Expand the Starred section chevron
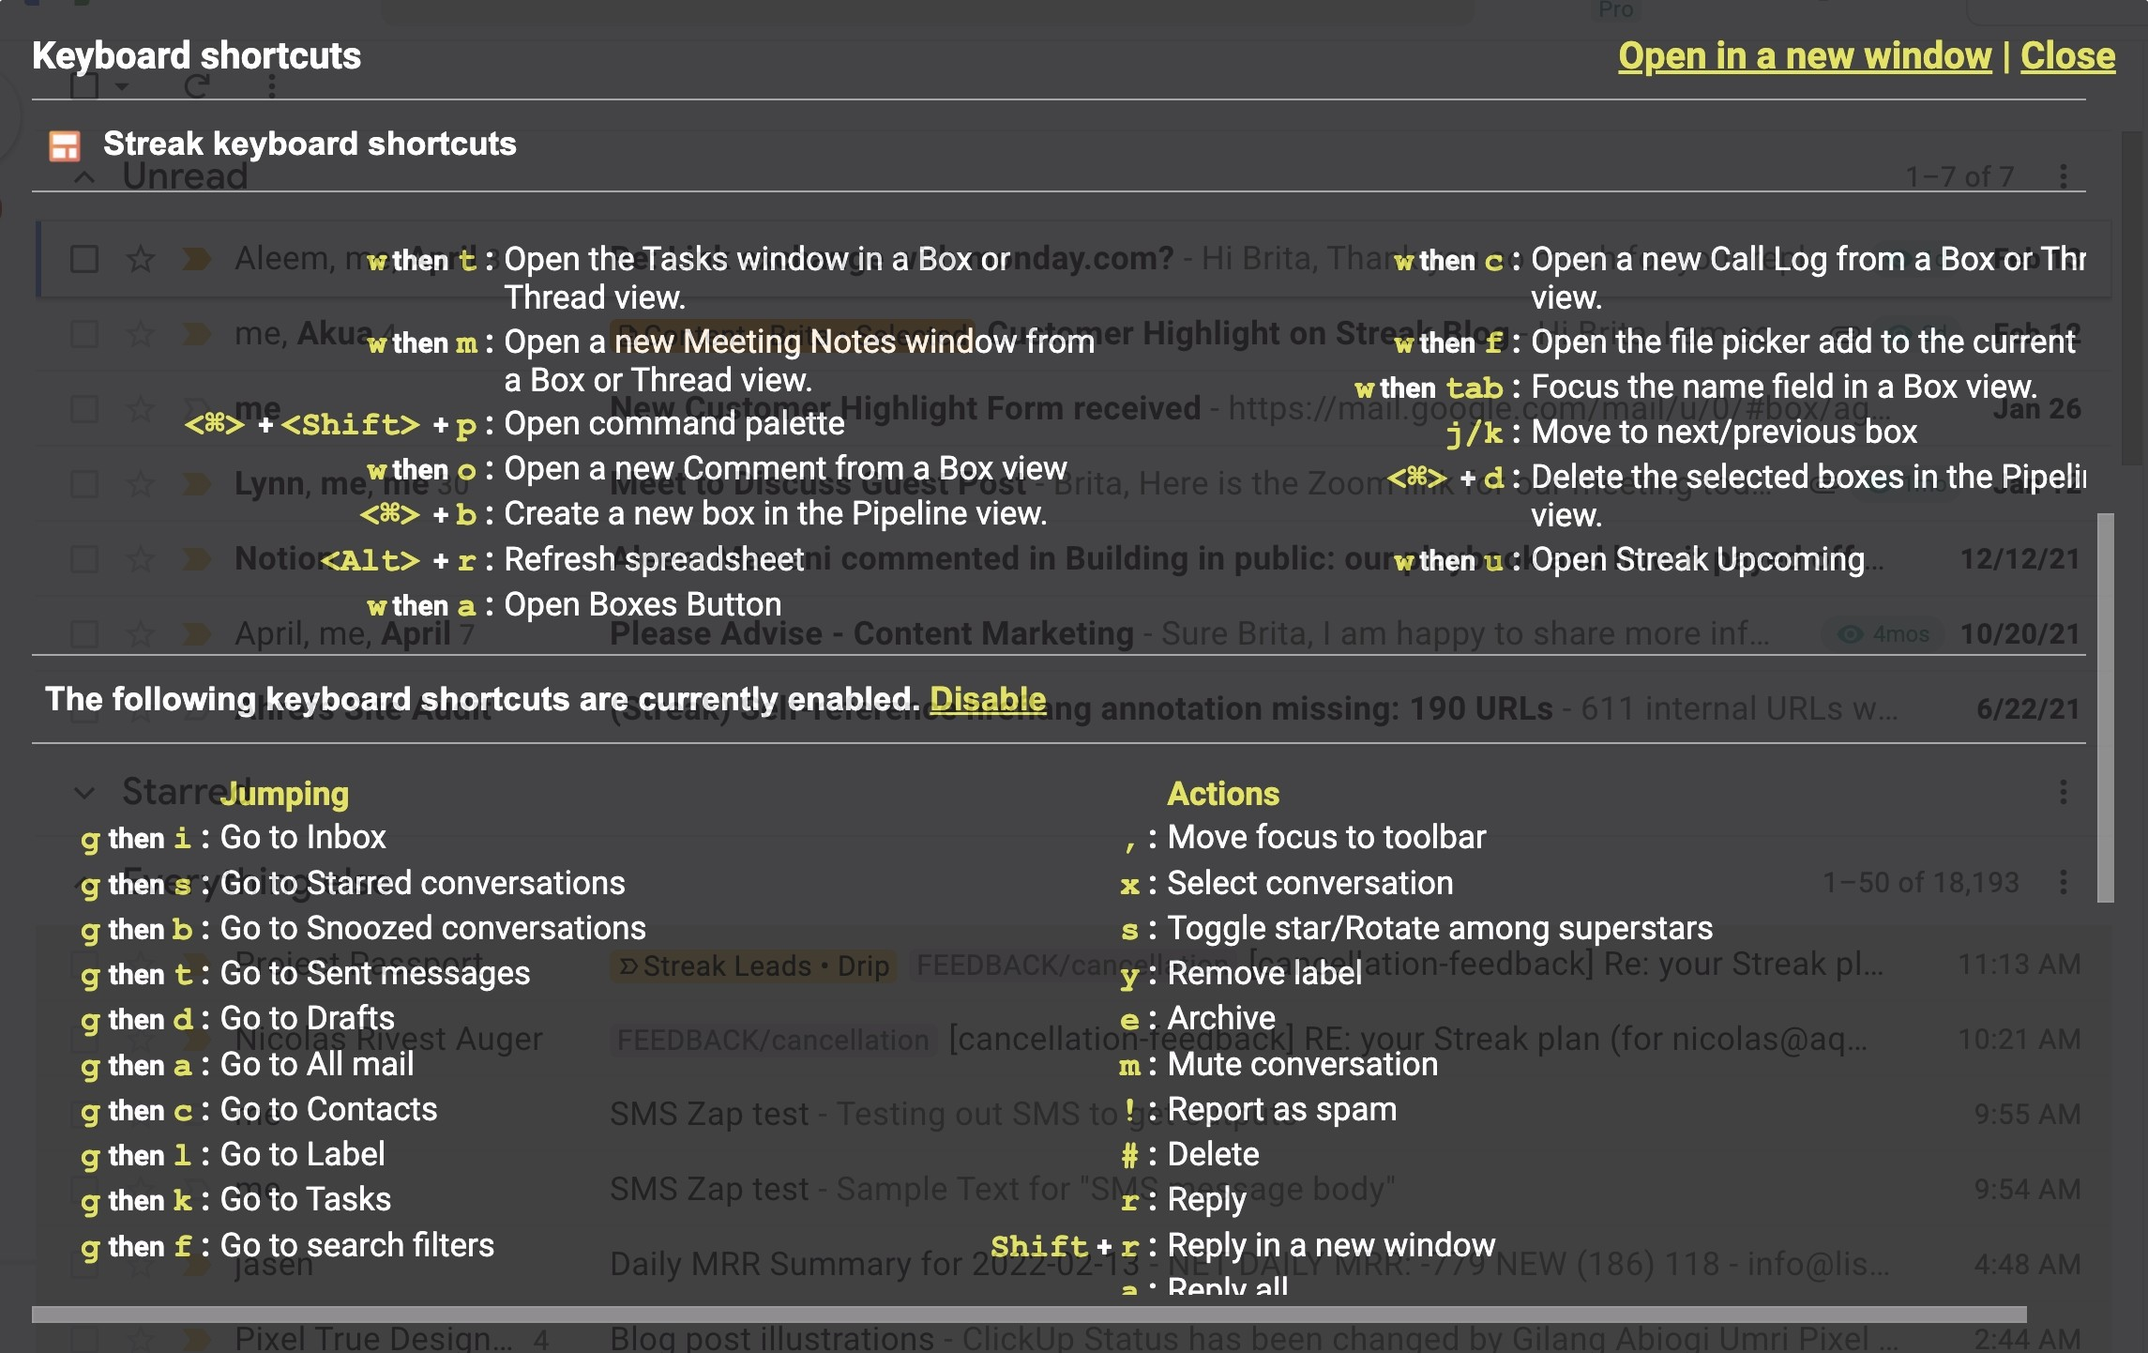This screenshot has width=2148, height=1353. [x=84, y=793]
